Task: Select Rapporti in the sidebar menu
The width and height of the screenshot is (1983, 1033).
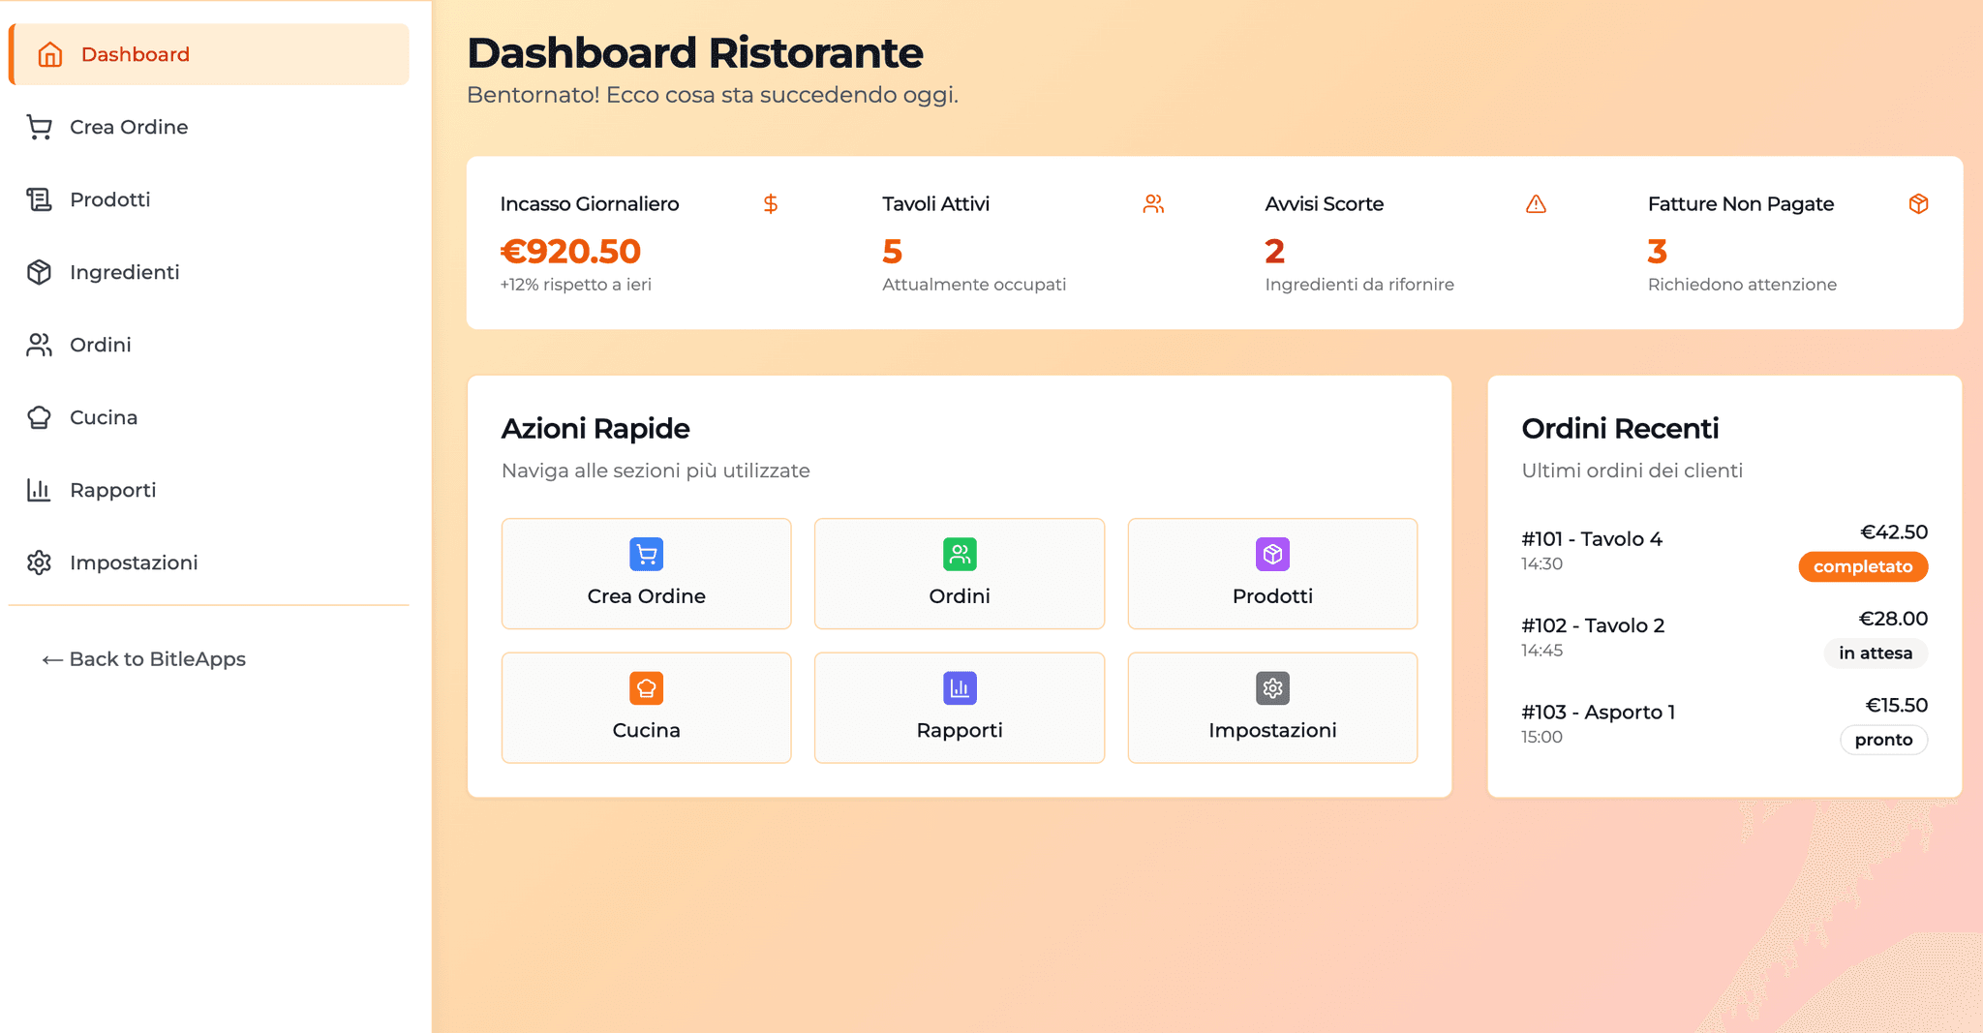Action: (x=112, y=490)
